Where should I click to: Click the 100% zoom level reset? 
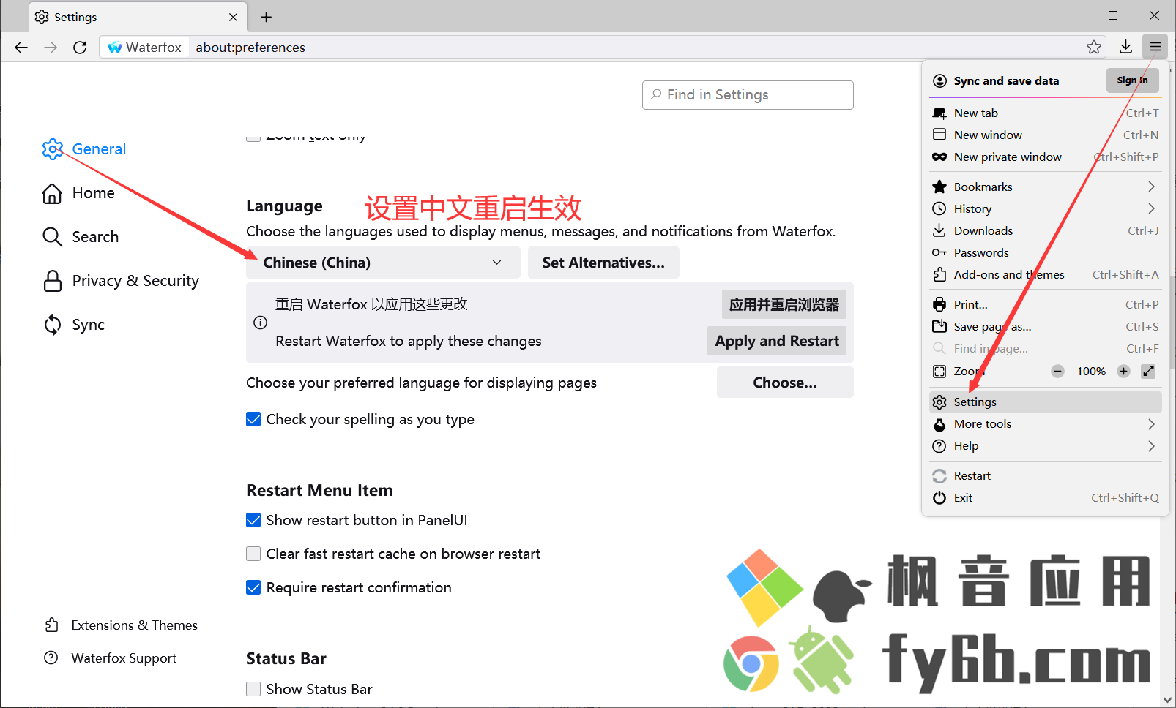click(1091, 372)
